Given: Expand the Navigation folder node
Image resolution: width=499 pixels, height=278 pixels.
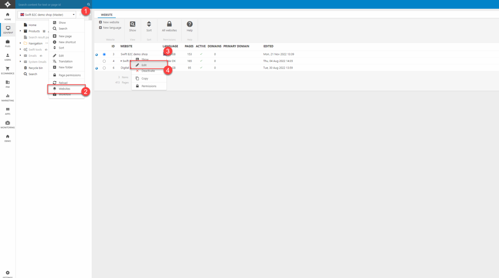Looking at the screenshot, I should point(20,43).
